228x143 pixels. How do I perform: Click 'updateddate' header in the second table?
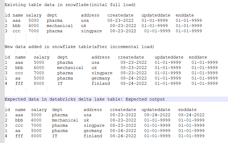(169, 57)
